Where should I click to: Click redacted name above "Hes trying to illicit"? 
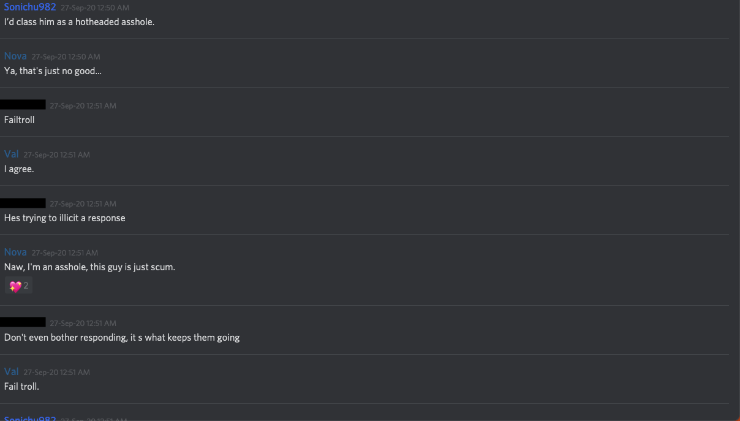coord(23,203)
